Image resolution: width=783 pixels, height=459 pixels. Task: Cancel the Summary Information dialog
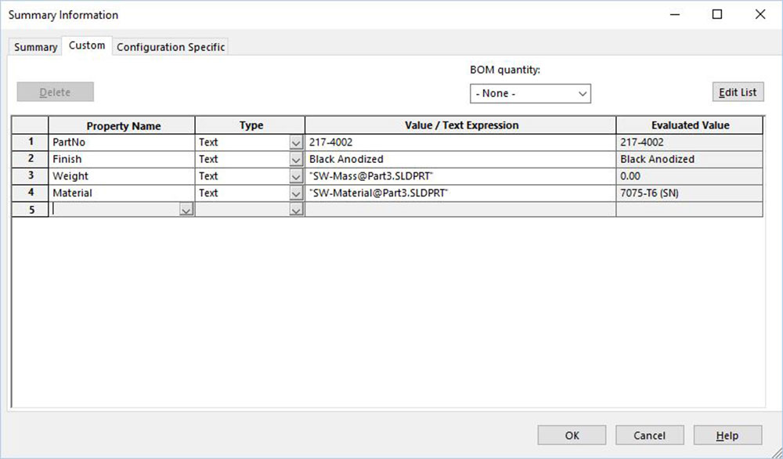[649, 436]
